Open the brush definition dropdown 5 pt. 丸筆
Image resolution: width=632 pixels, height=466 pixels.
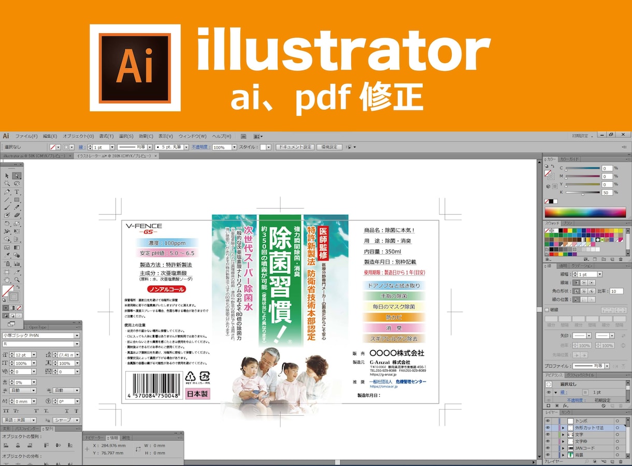(186, 147)
